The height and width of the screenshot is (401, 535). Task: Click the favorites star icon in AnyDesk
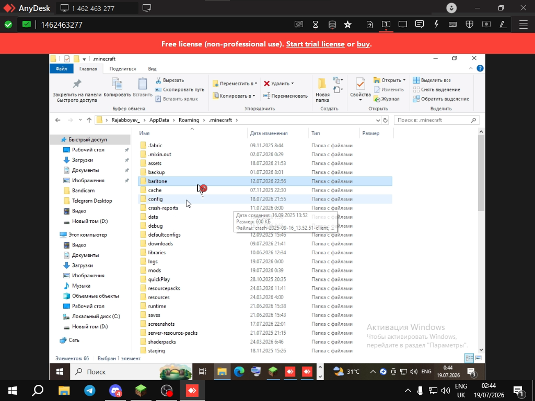(x=347, y=25)
